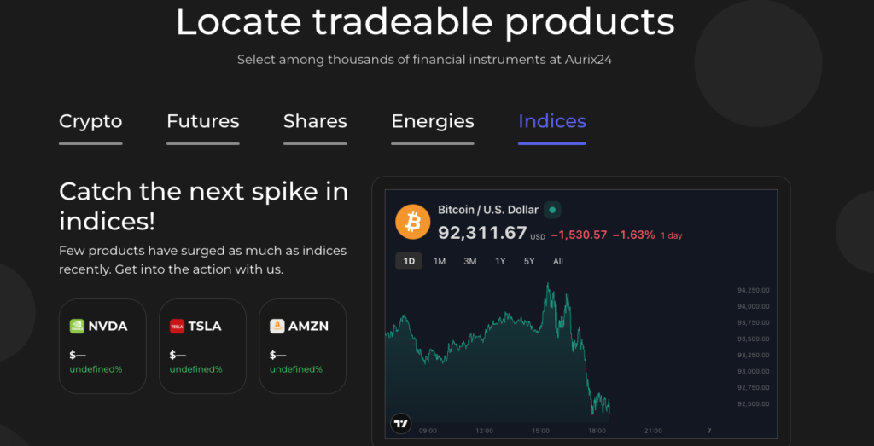The image size is (874, 446).
Task: Select the 1D chart range
Action: [x=409, y=261]
